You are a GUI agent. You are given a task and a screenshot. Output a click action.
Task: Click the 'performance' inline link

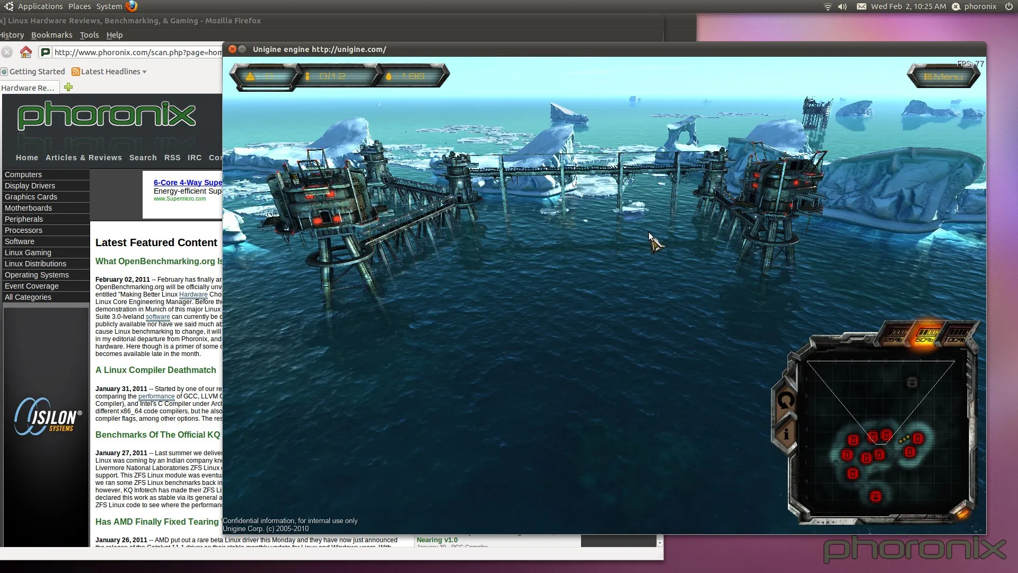[x=156, y=396]
